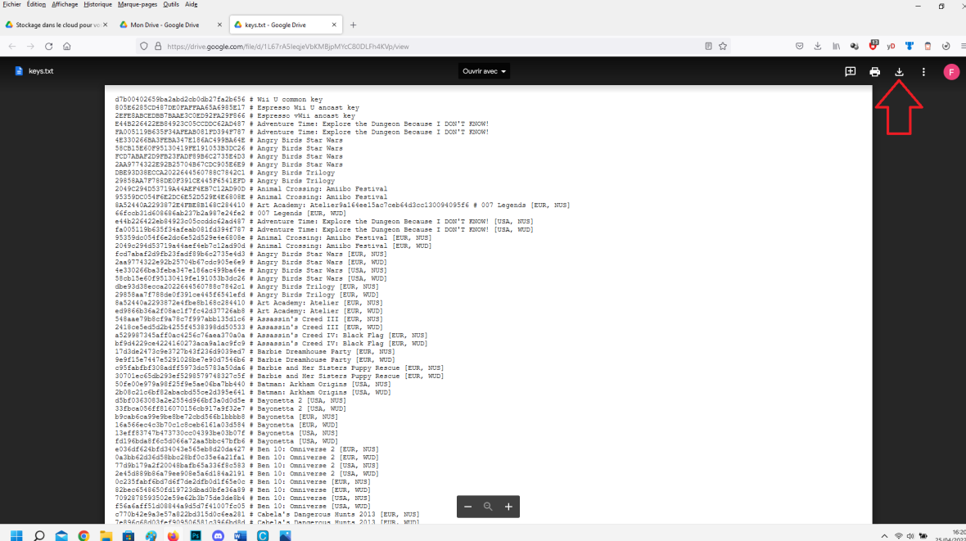Reload the current page

click(49, 47)
